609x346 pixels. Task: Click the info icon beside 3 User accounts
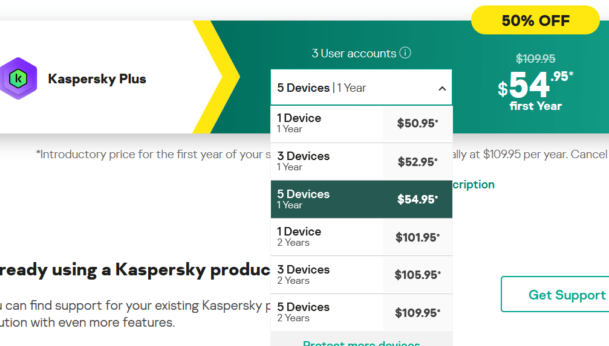click(405, 53)
